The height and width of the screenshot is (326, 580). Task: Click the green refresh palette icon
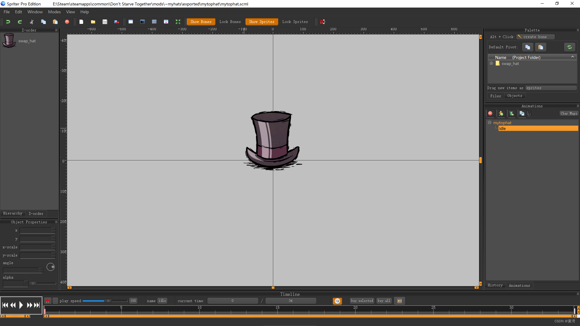click(570, 47)
